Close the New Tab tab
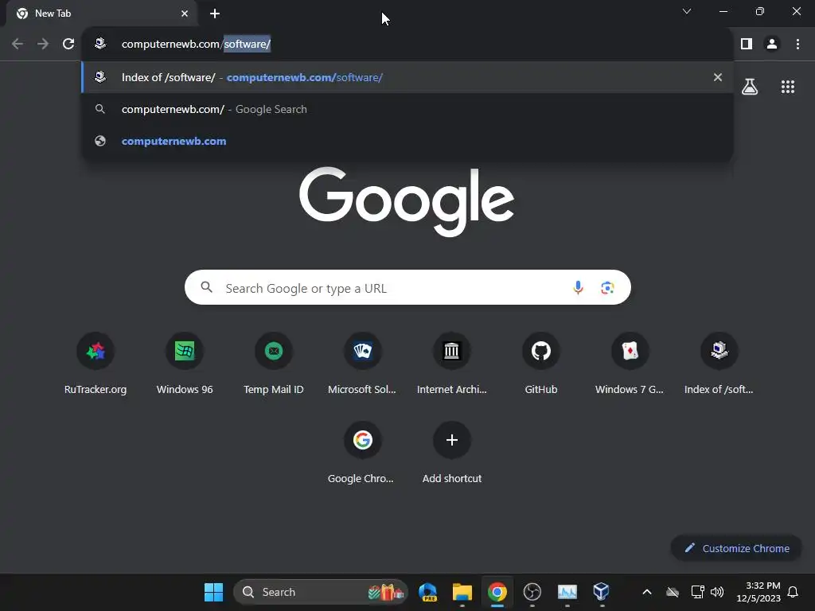The image size is (815, 611). tap(185, 14)
